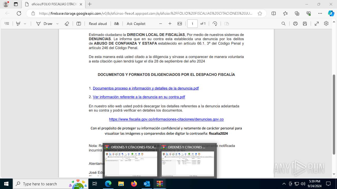
Task: Select the FOLIO FISCALIAS tab
Action: pos(53,4)
